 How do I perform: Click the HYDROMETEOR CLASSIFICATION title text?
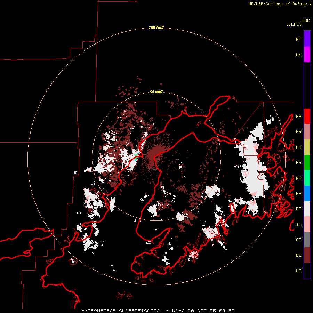(122, 311)
